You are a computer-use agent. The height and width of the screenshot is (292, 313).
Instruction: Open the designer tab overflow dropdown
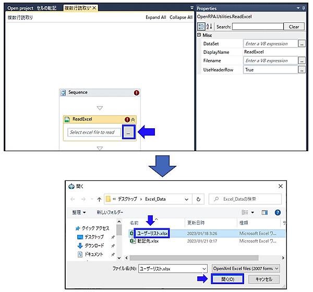coord(192,8)
